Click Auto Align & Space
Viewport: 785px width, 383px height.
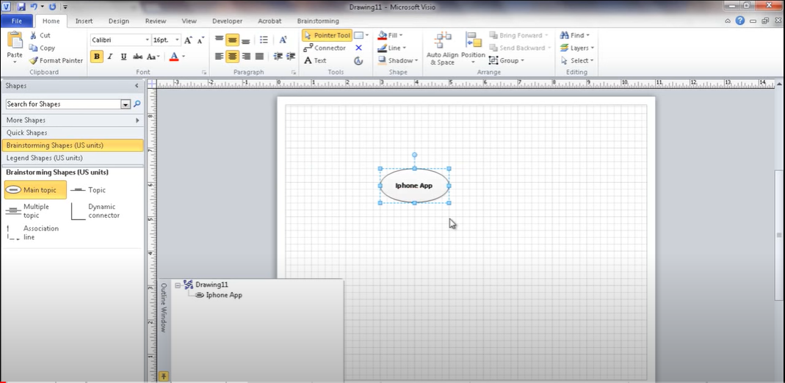click(442, 48)
